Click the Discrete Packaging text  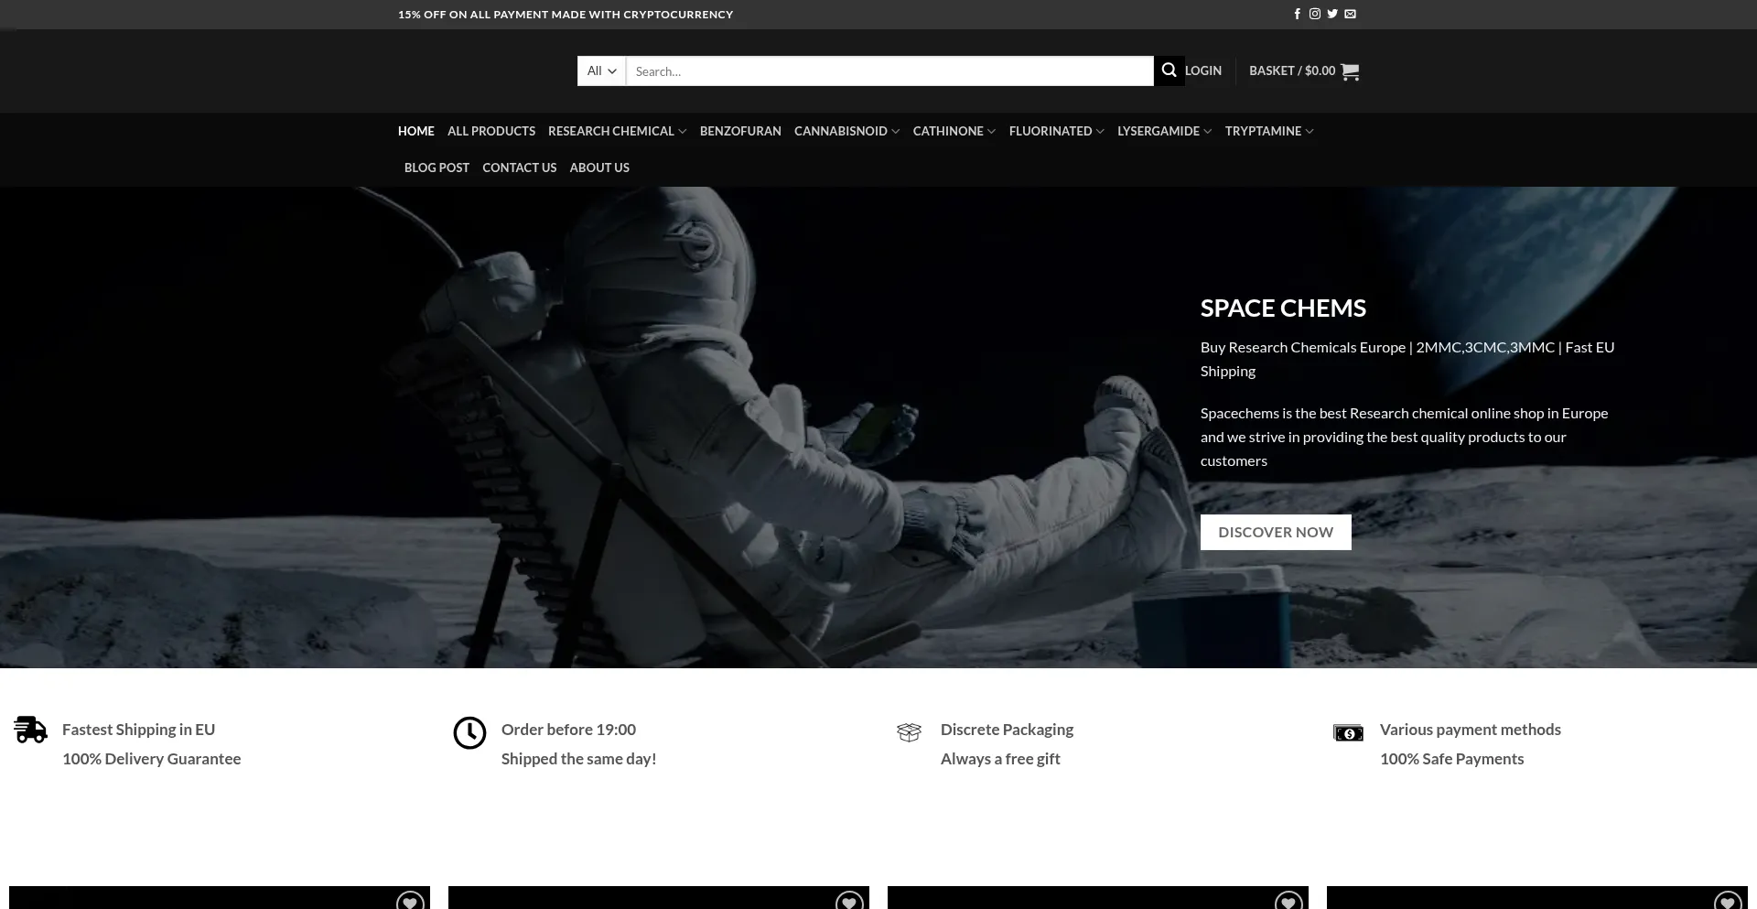tap(1007, 730)
